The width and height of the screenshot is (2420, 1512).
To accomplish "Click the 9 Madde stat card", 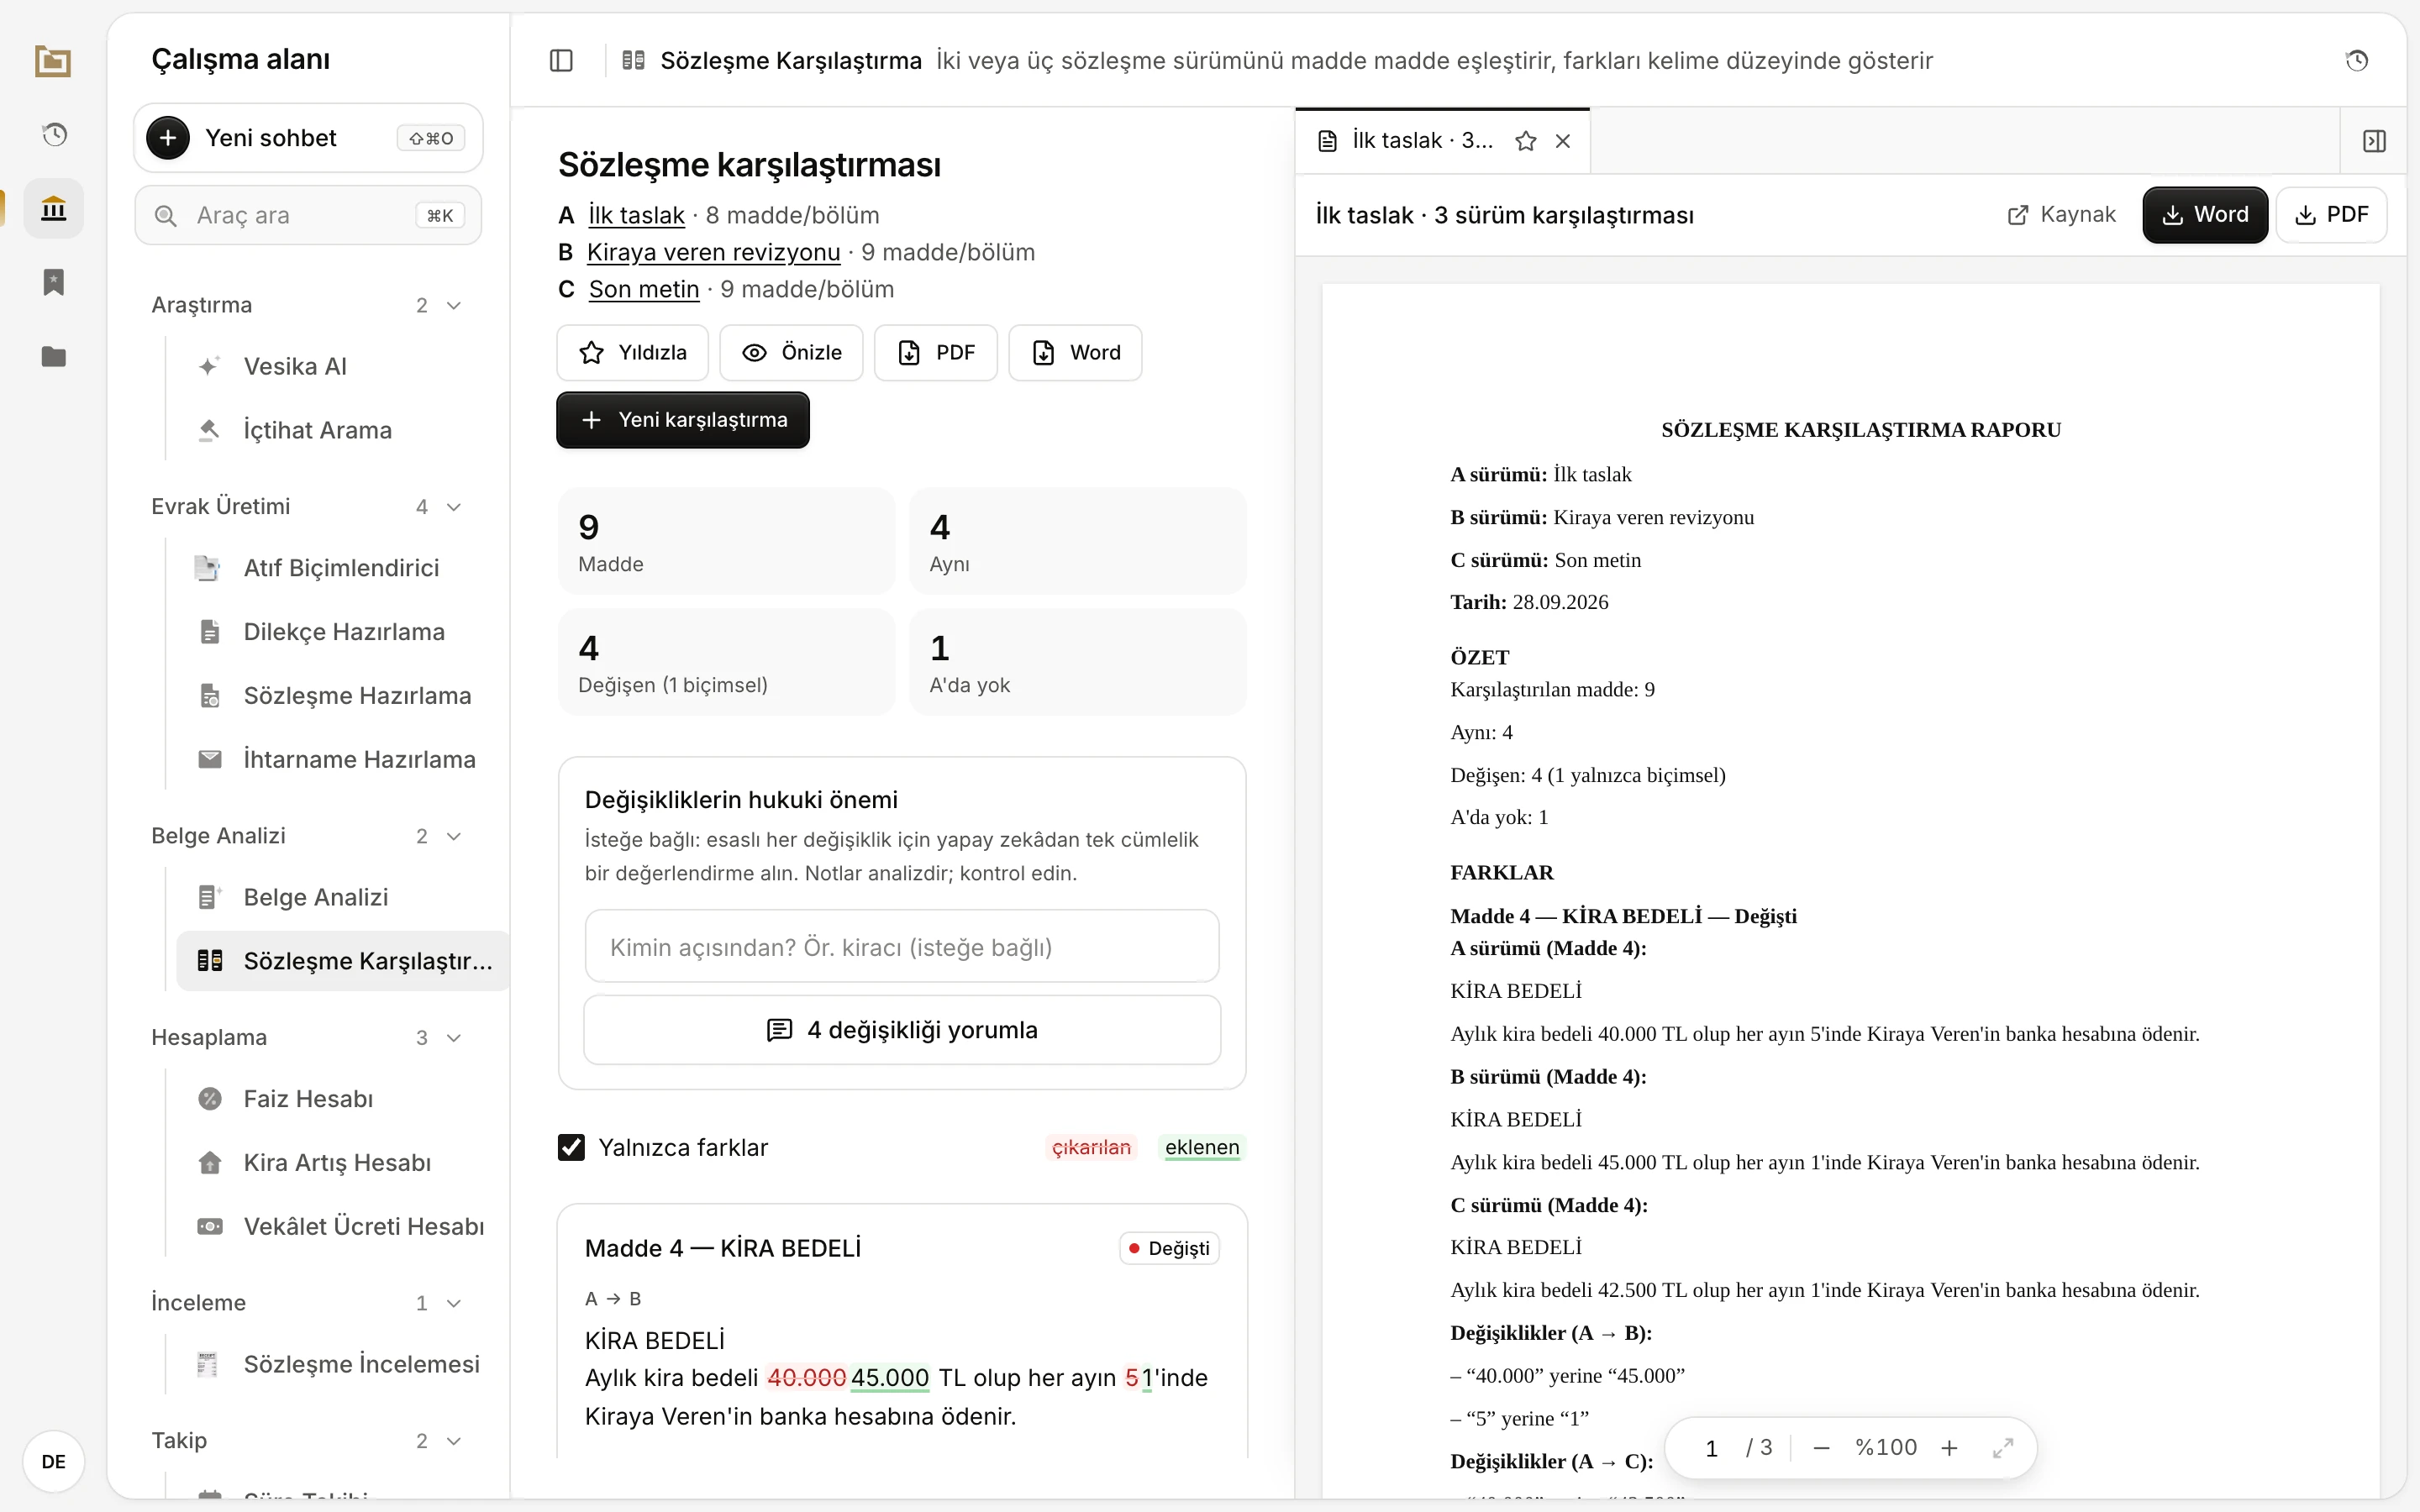I will point(726,541).
